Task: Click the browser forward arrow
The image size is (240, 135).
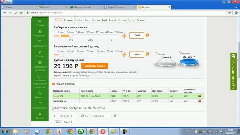Action: click(x=10, y=13)
